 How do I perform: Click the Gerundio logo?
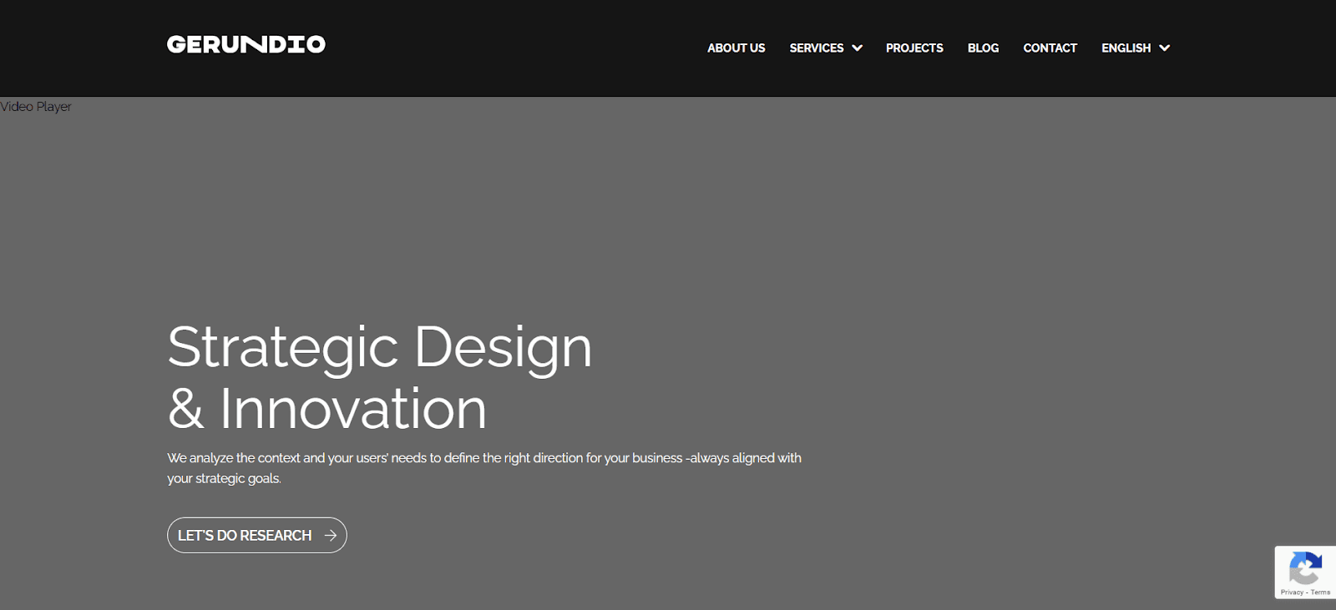tap(246, 44)
